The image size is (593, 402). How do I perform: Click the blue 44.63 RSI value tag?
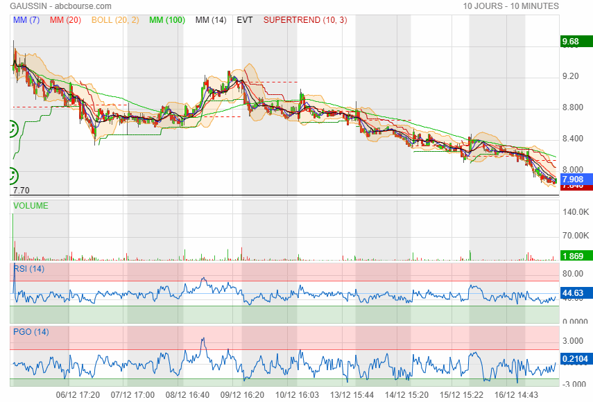[x=576, y=292]
